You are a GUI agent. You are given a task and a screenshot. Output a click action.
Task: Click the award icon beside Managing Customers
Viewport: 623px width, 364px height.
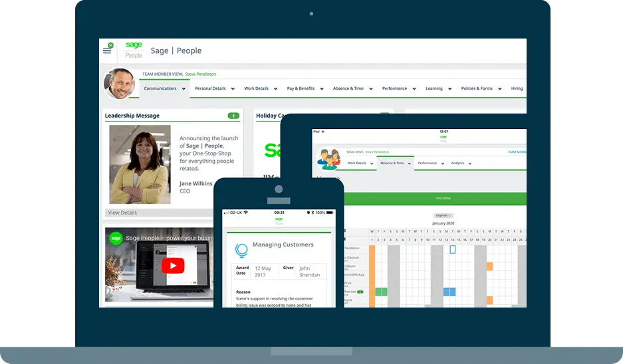241,251
